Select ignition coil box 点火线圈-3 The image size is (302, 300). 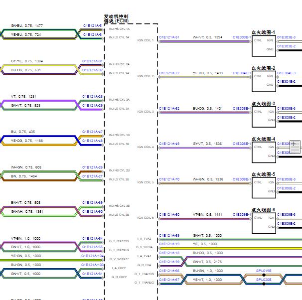(264, 117)
